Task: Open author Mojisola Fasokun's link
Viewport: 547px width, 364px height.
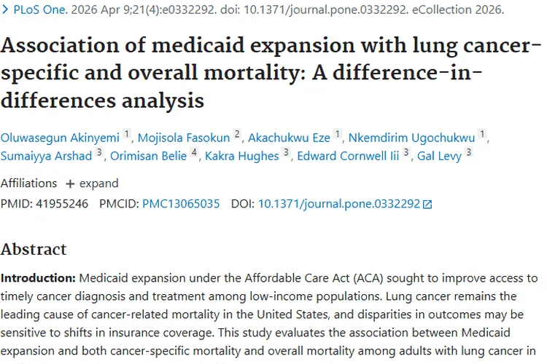Action: pos(186,138)
